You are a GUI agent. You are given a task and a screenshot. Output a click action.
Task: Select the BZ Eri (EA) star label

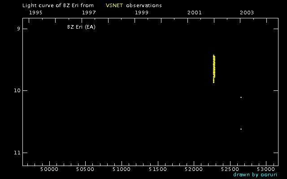coord(81,27)
